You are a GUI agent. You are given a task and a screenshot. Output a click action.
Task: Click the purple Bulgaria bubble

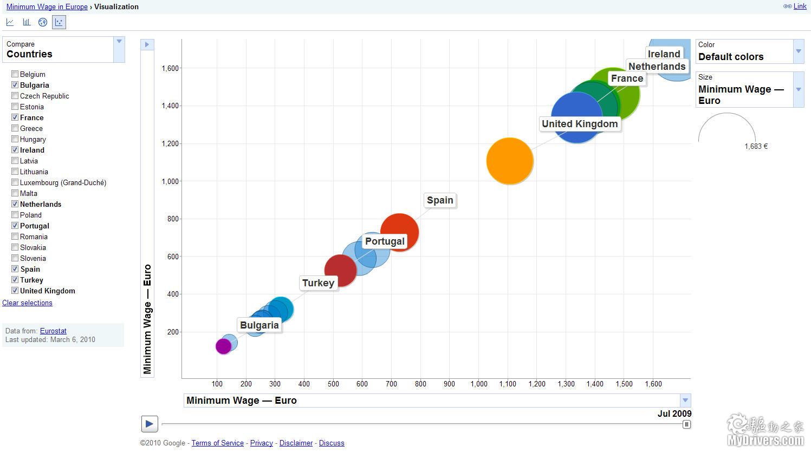(223, 346)
